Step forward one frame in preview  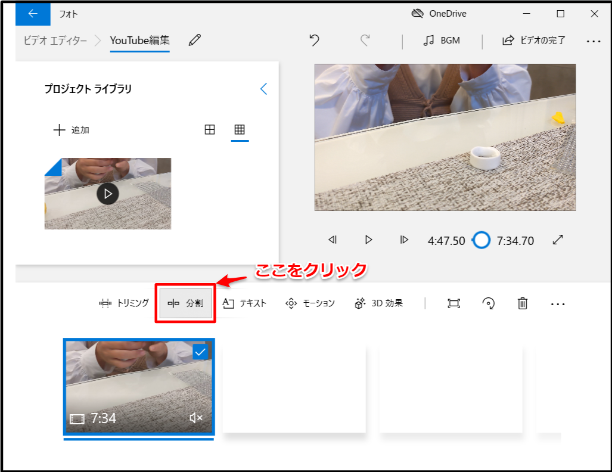click(x=404, y=240)
